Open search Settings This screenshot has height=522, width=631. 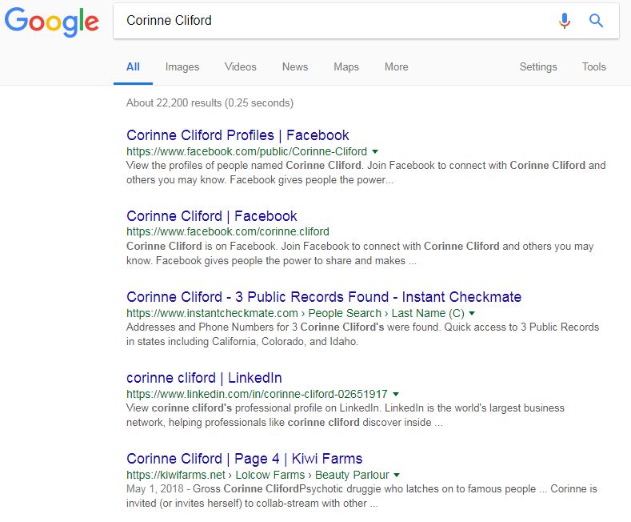tap(538, 67)
